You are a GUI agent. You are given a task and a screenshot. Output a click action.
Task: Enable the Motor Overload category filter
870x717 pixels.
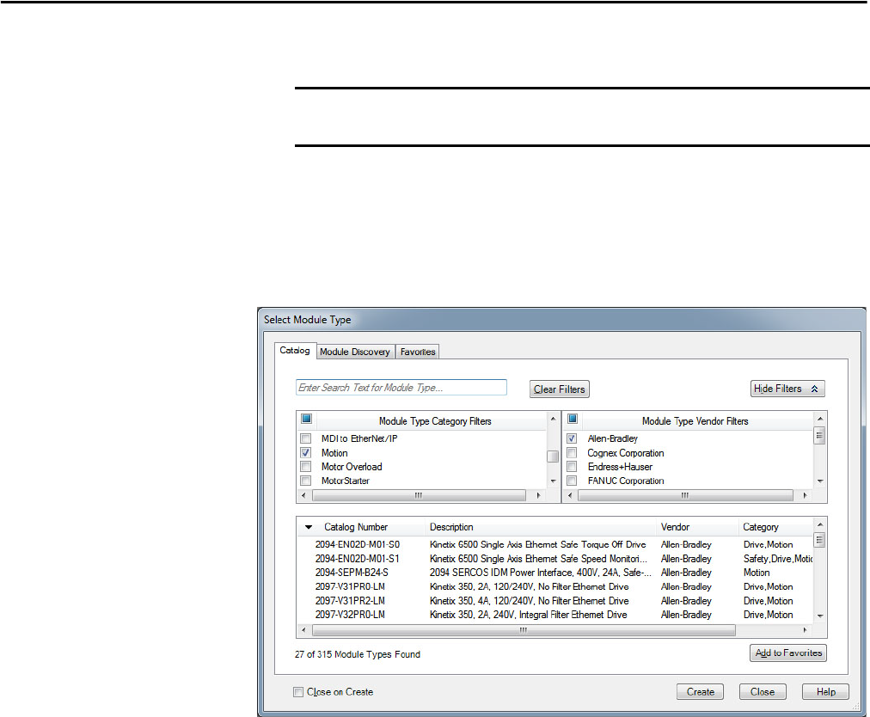(305, 467)
